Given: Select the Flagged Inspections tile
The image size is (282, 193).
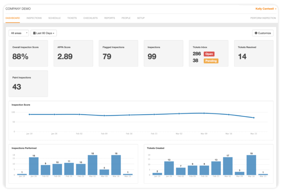Looking at the screenshot, I should (x=119, y=53).
